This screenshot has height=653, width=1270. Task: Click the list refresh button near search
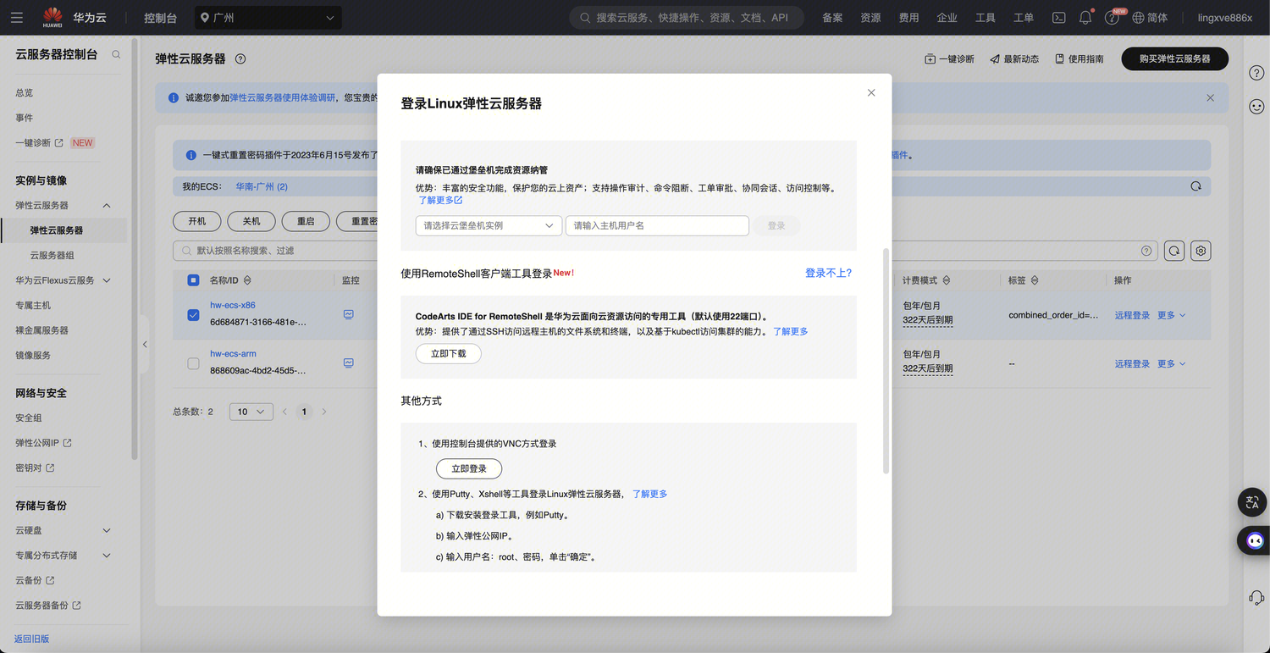pos(1173,251)
